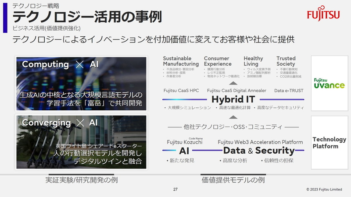Viewport: 351px width, 197px height.
Task: Click 'Fujitsu CaaS Digital Annealer' label
Action: coord(236,91)
